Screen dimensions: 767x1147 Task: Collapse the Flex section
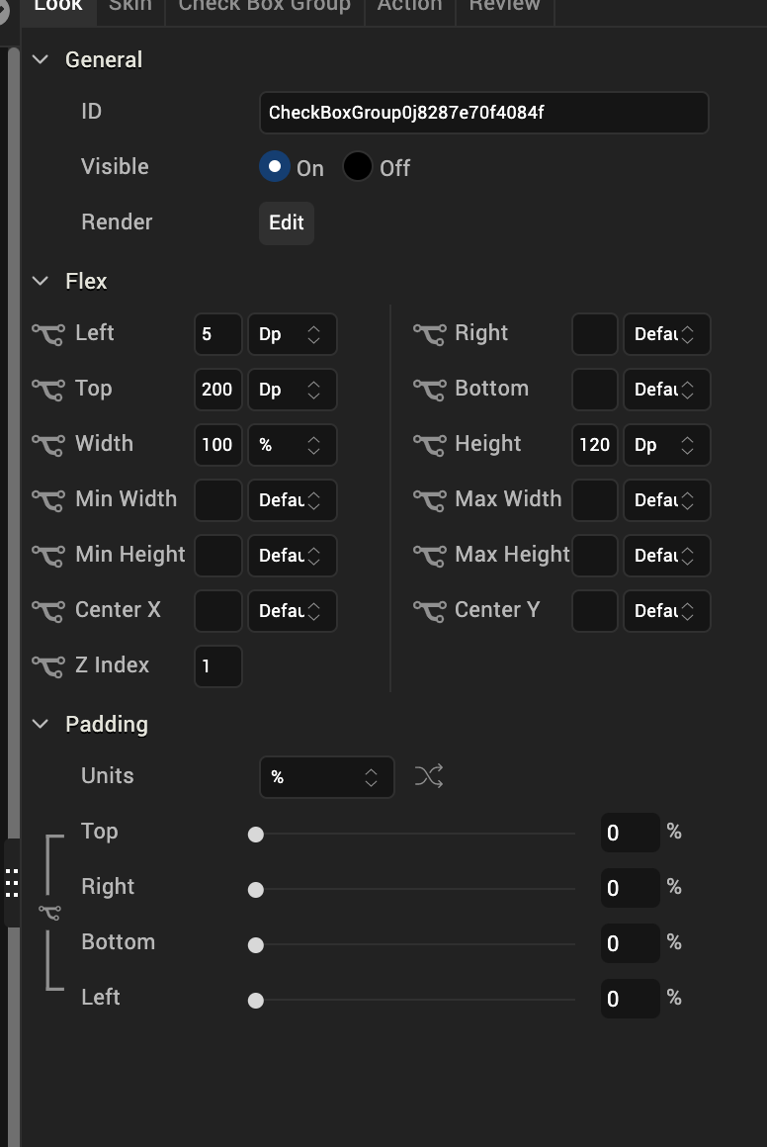41,281
